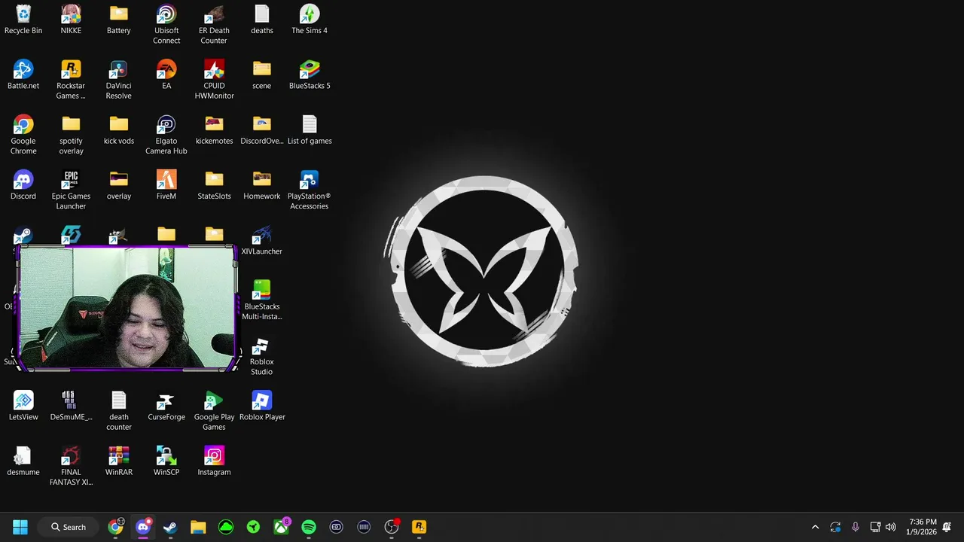The width and height of the screenshot is (964, 542).
Task: Switch to Discord in the taskbar
Action: (x=143, y=527)
